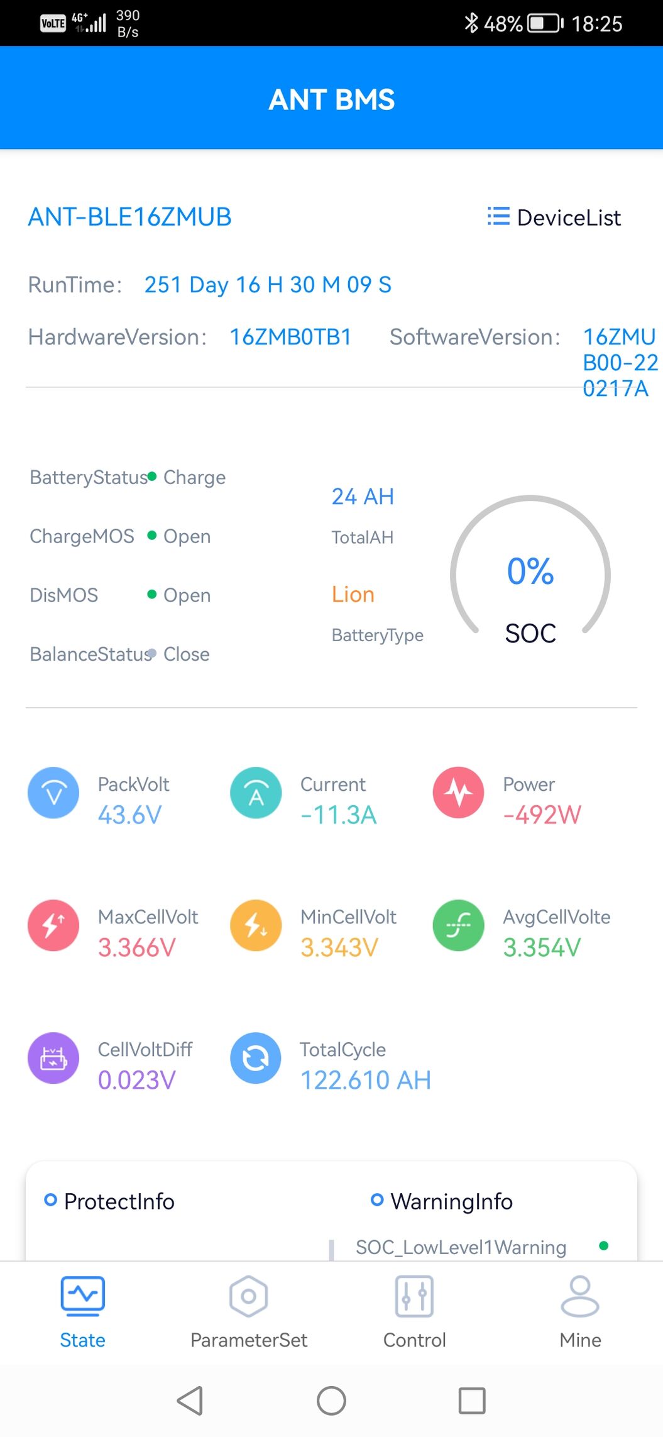This screenshot has height=1437, width=663.
Task: Tap the Android back navigation button
Action: tap(190, 1401)
